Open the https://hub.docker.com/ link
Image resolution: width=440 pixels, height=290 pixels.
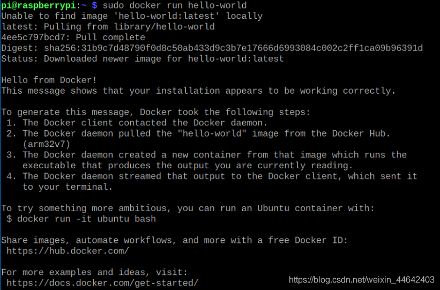68,251
